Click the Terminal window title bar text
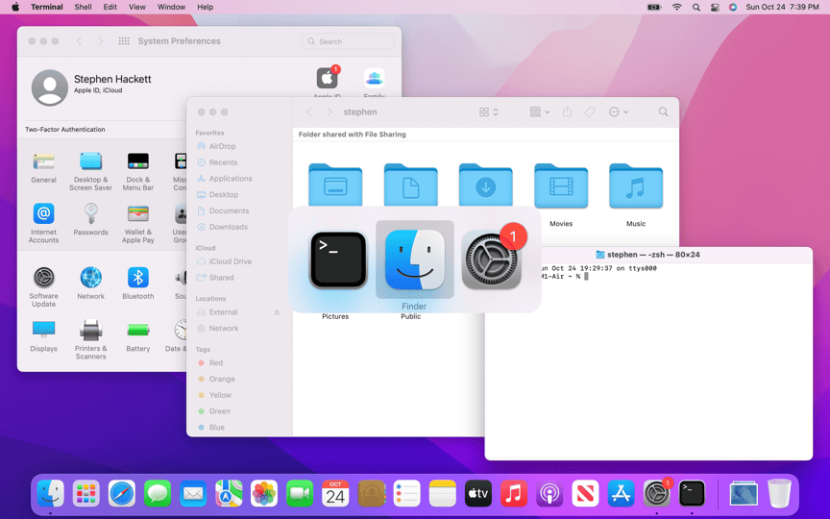 tap(653, 255)
